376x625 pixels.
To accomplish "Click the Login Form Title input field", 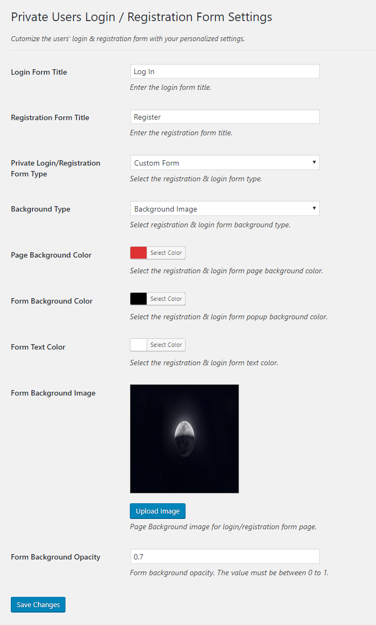I will 225,71.
